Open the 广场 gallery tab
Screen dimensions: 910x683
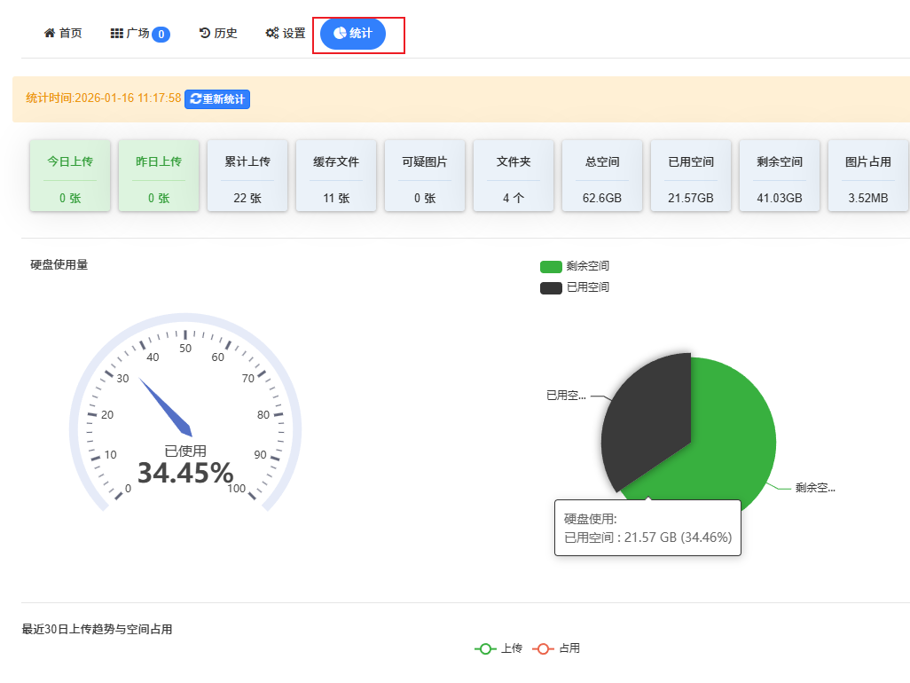(139, 34)
